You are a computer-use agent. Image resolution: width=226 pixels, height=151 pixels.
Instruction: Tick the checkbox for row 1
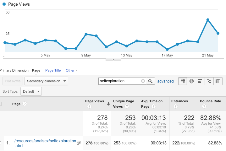1,143
